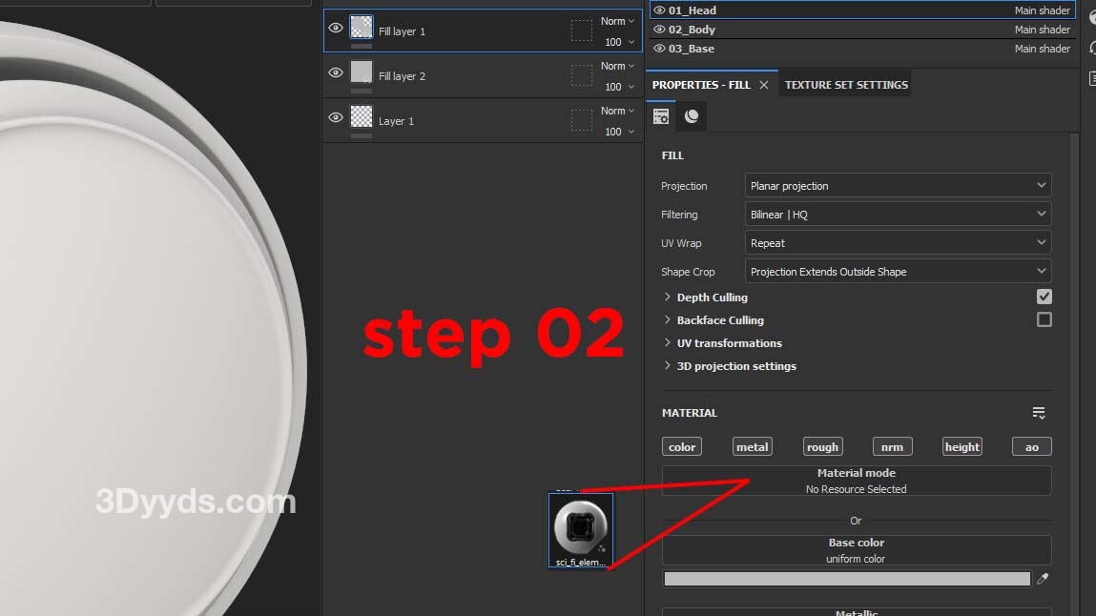The image size is (1096, 616).
Task: Disable the Depth Culling checkbox
Action: coord(1044,298)
